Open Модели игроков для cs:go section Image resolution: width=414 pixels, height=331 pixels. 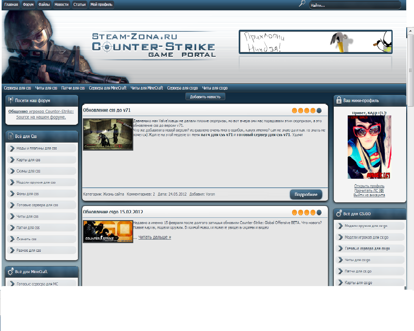point(366,237)
